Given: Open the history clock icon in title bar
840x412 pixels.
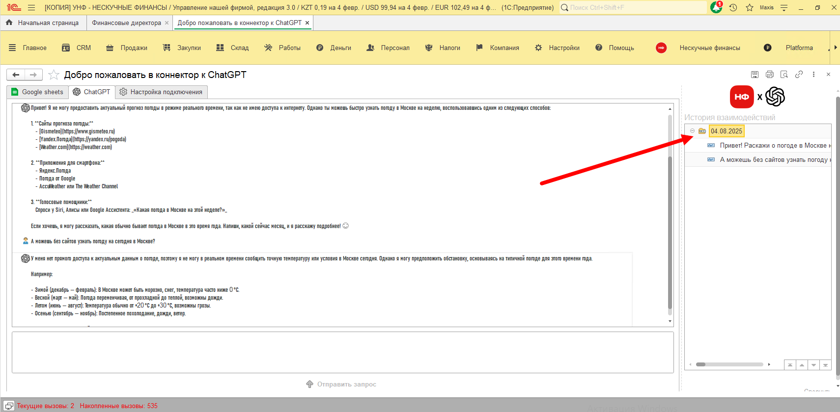Looking at the screenshot, I should tap(733, 7).
